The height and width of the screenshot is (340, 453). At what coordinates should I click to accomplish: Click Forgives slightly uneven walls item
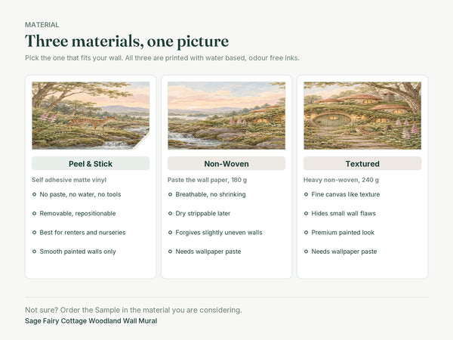tap(219, 233)
